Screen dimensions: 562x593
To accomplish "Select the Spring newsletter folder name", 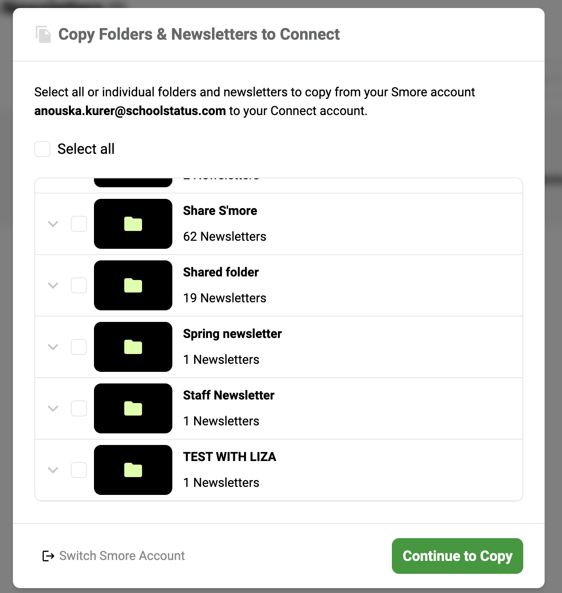I will [x=232, y=334].
